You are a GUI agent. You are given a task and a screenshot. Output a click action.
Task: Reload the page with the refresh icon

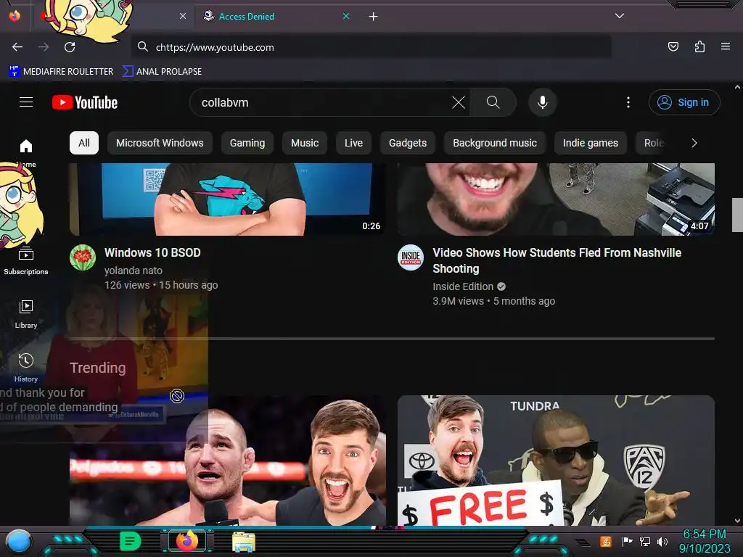pyautogui.click(x=70, y=47)
